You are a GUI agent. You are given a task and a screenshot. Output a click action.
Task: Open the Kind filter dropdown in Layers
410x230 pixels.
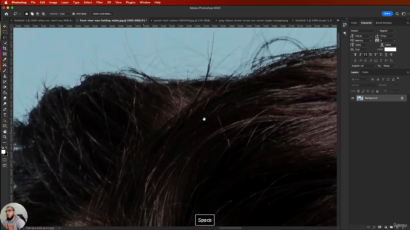[x=360, y=79]
